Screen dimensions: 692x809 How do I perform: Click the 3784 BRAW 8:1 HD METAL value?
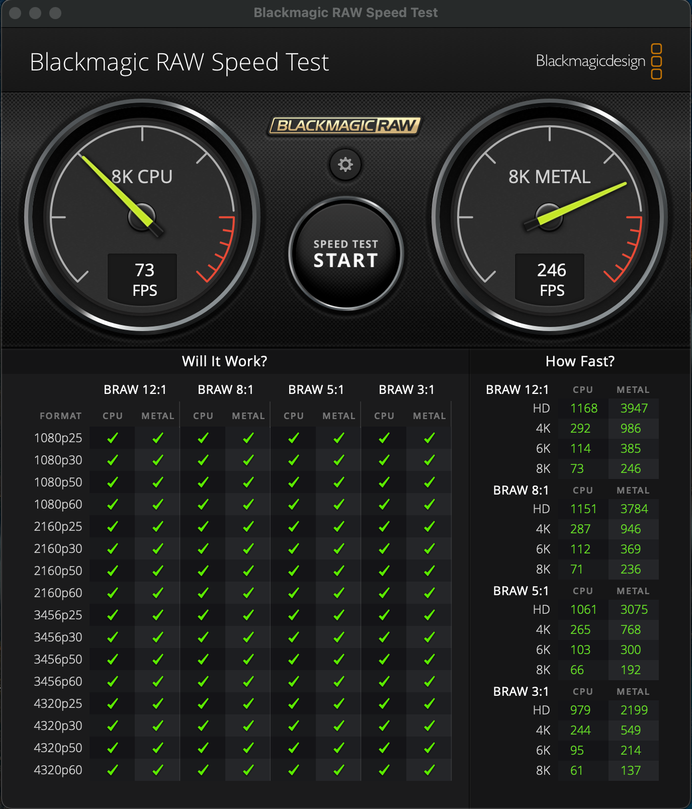(634, 509)
